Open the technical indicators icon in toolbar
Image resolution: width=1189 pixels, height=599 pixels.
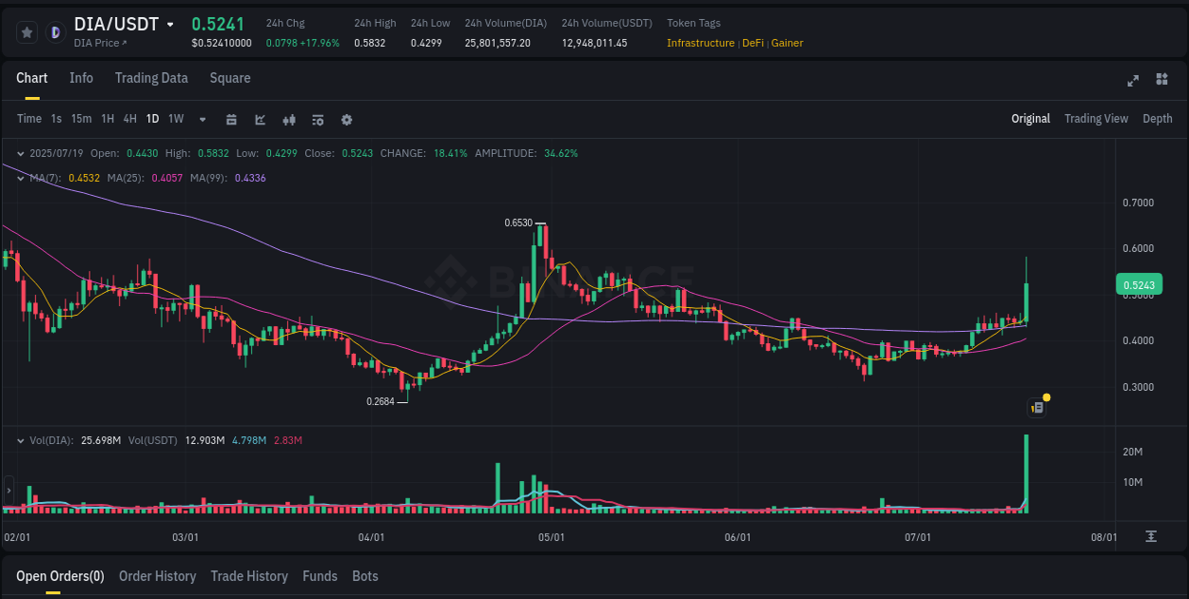[318, 120]
